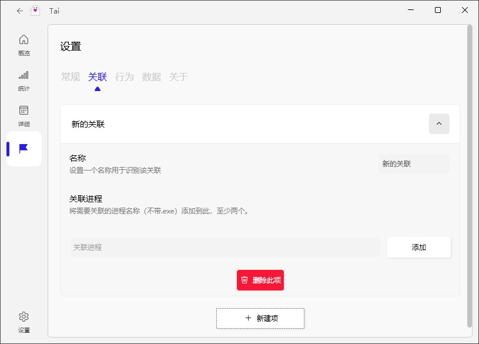Click the Tai title text
479x344 pixels.
[55, 11]
